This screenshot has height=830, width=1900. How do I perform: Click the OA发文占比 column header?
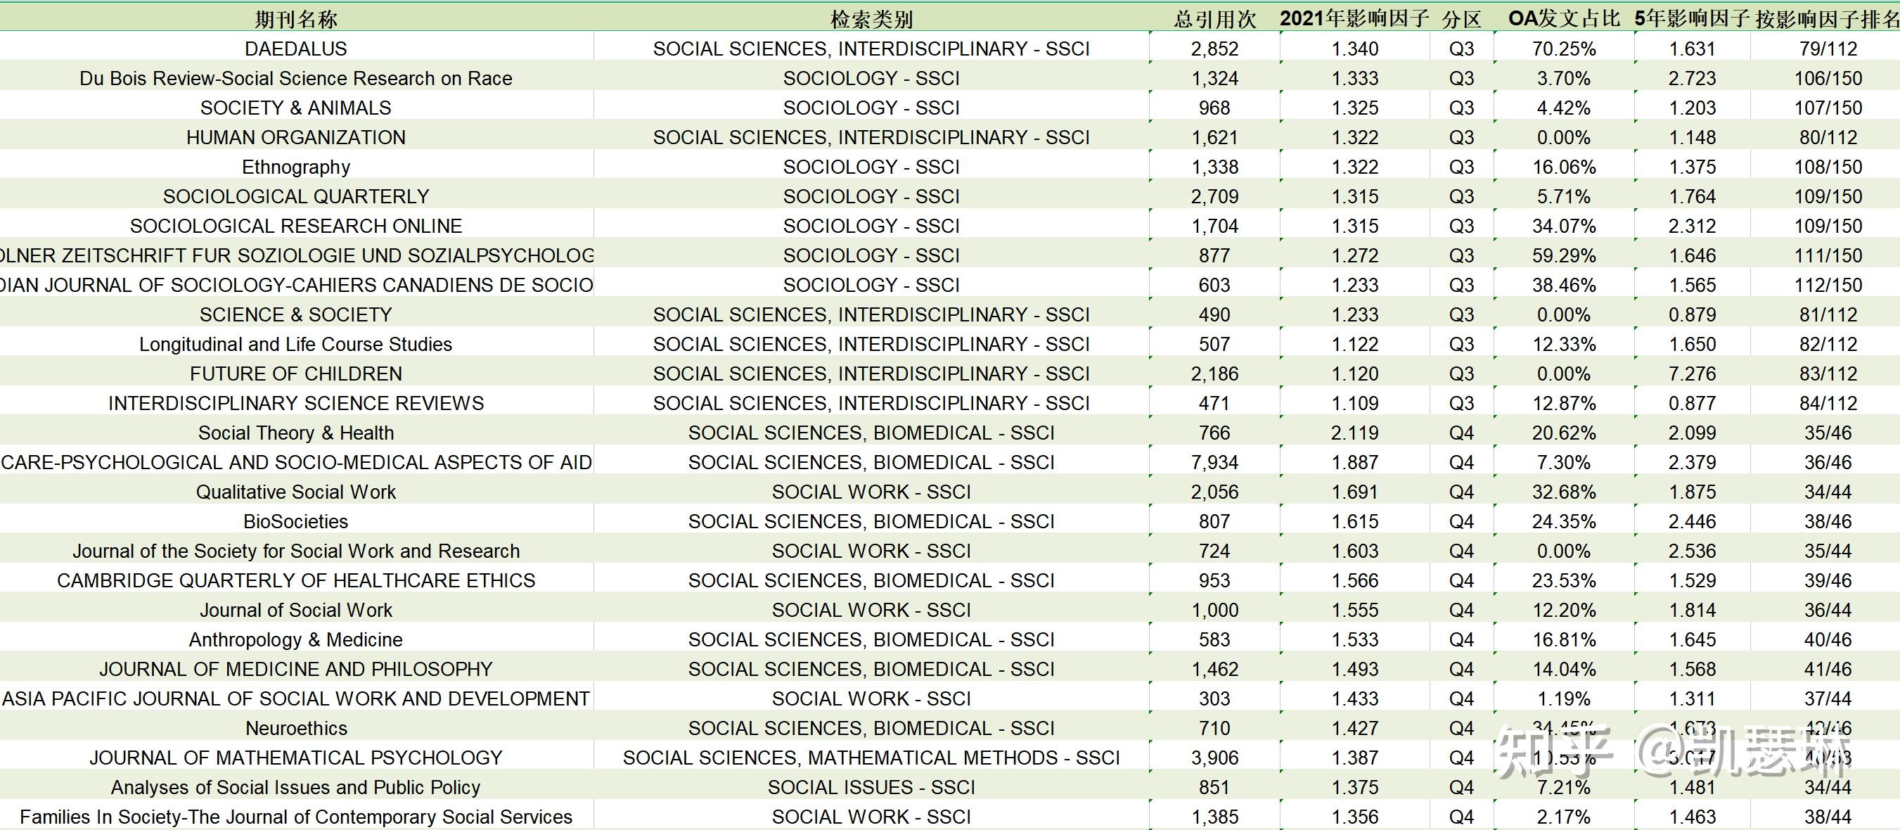click(x=1564, y=18)
